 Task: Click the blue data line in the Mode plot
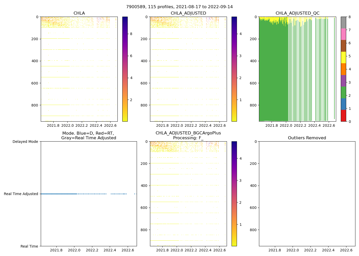(x=59, y=194)
